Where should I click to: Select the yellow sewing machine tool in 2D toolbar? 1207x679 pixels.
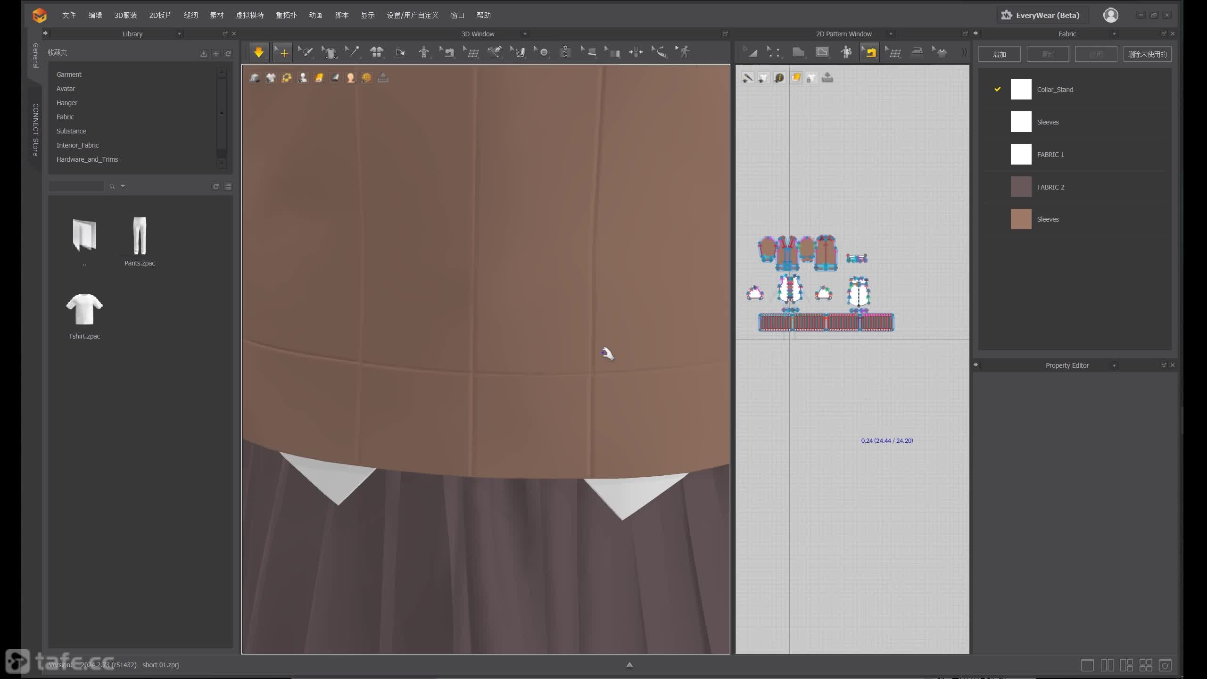pos(869,52)
